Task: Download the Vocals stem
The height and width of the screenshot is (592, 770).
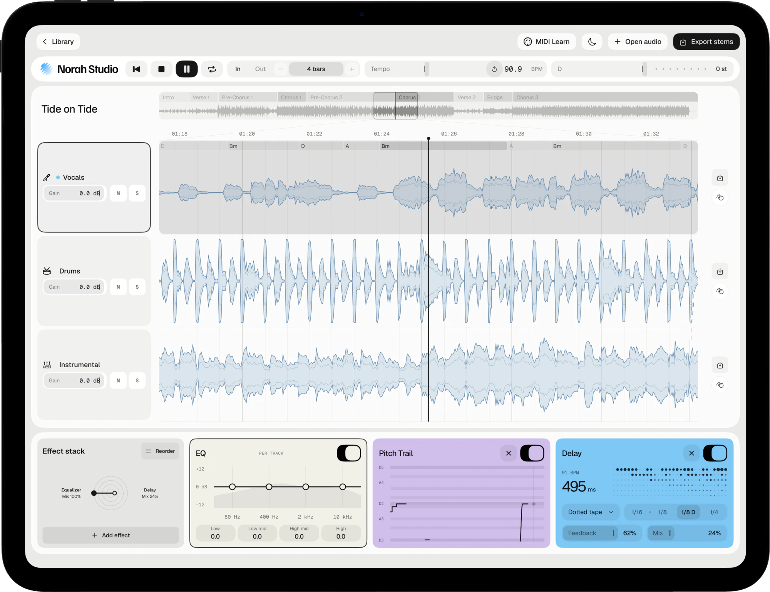Action: pyautogui.click(x=720, y=178)
